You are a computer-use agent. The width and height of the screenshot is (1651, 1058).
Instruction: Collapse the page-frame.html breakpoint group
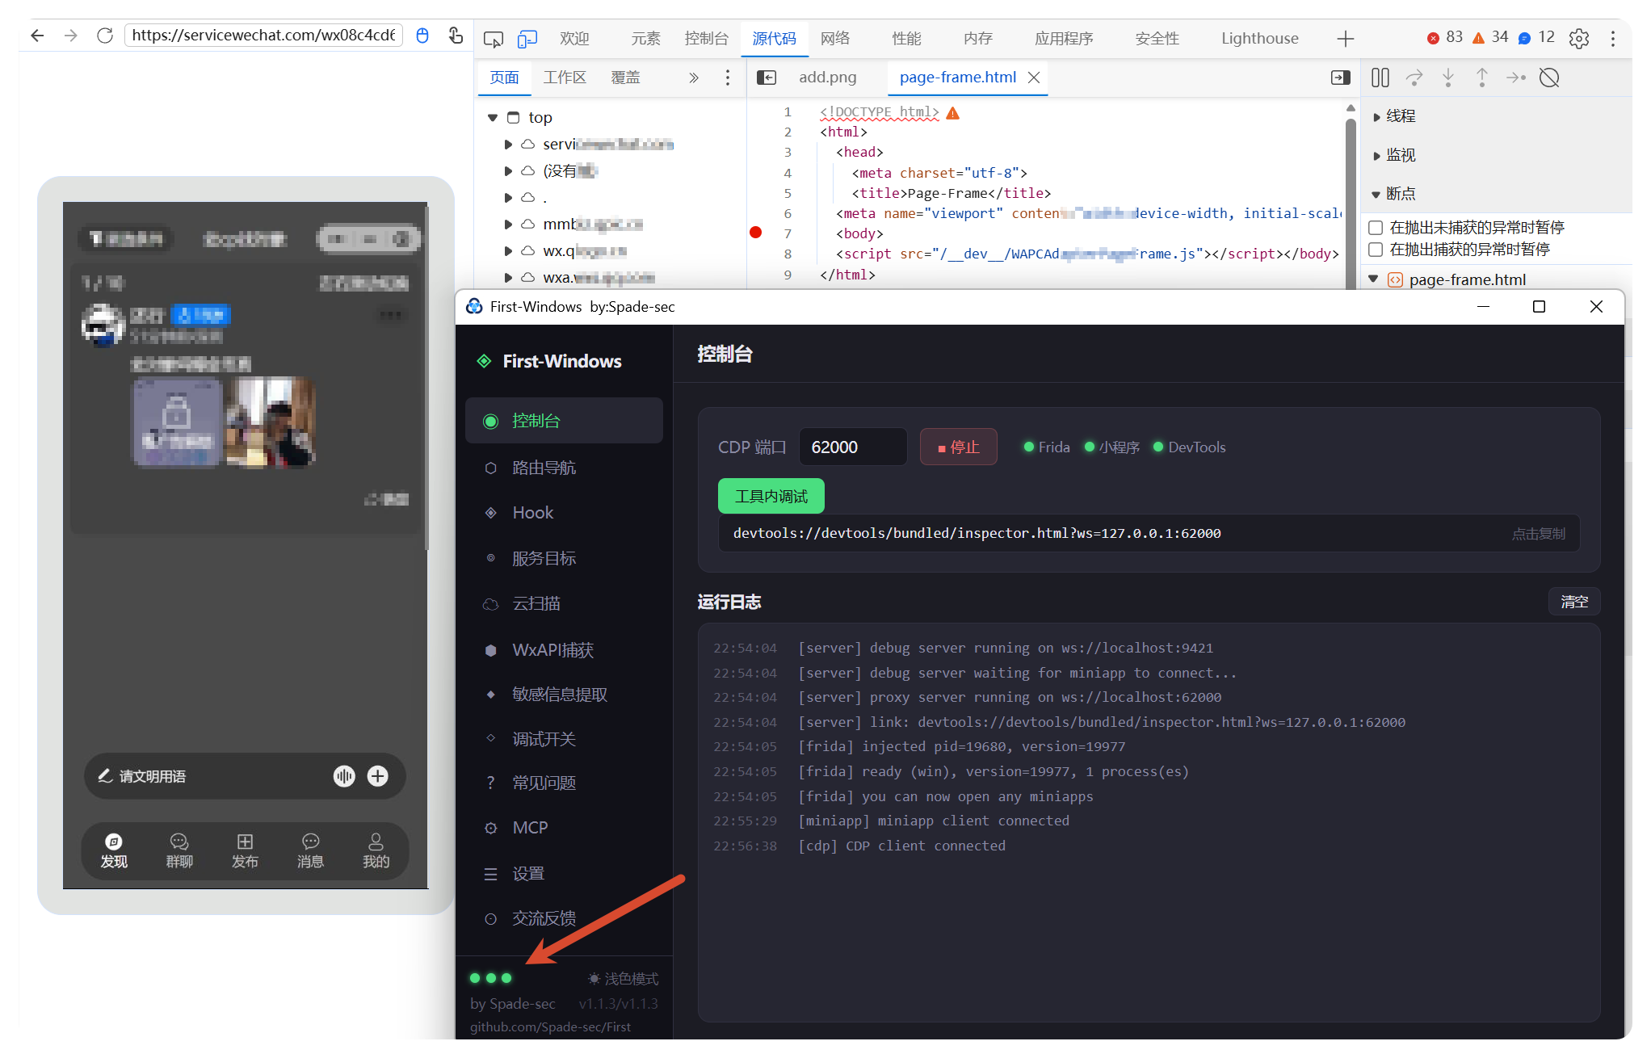pyautogui.click(x=1373, y=279)
